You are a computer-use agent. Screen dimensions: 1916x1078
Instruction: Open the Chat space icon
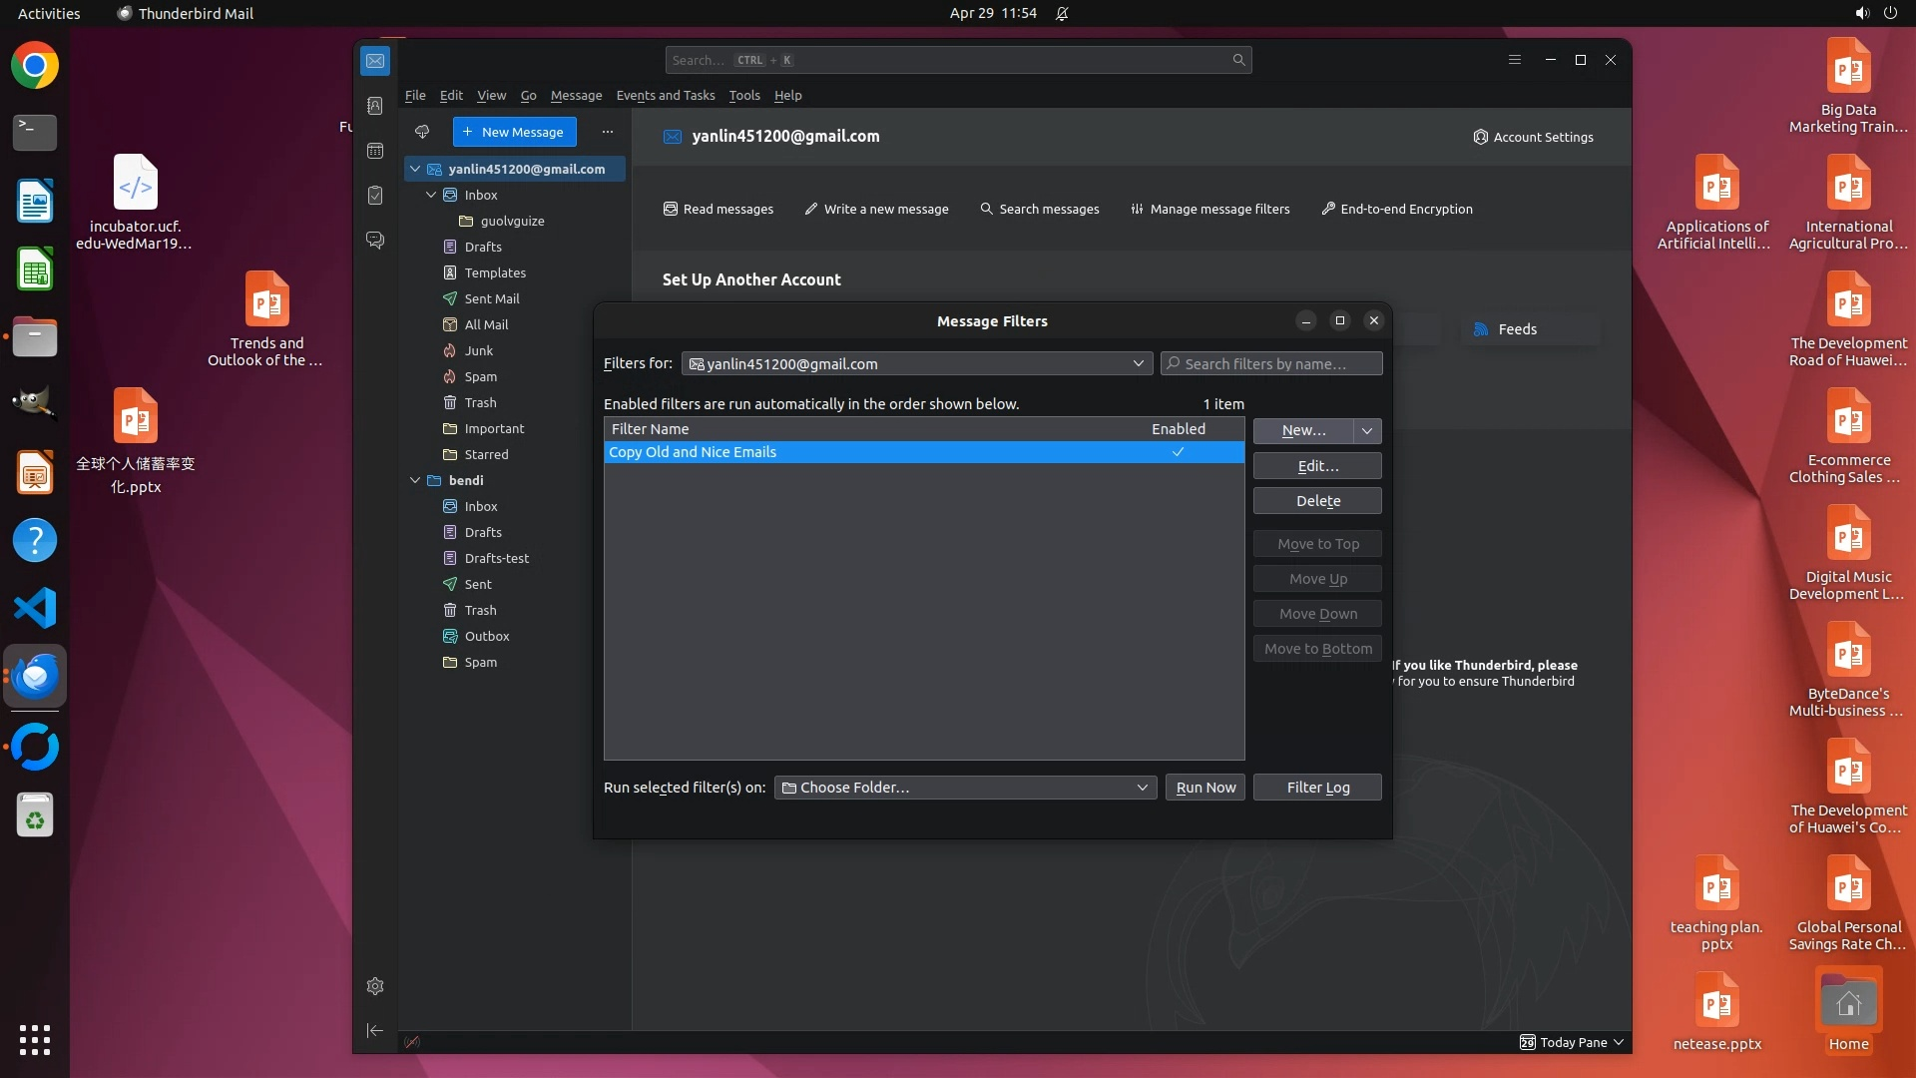(x=375, y=241)
